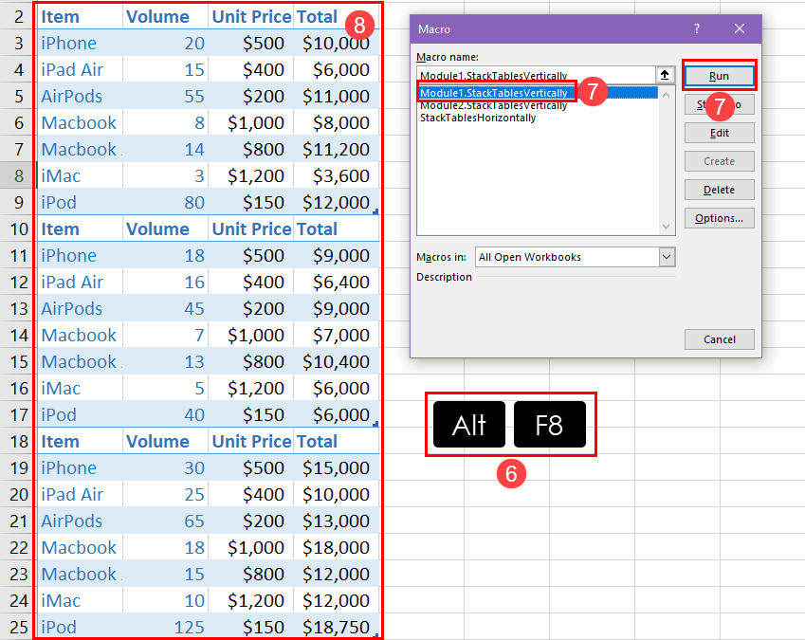Viewport: 805px width, 640px height.
Task: Click the Volume header cell in row 10
Action: (166, 229)
